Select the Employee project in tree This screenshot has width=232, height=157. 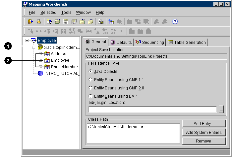click(x=47, y=40)
